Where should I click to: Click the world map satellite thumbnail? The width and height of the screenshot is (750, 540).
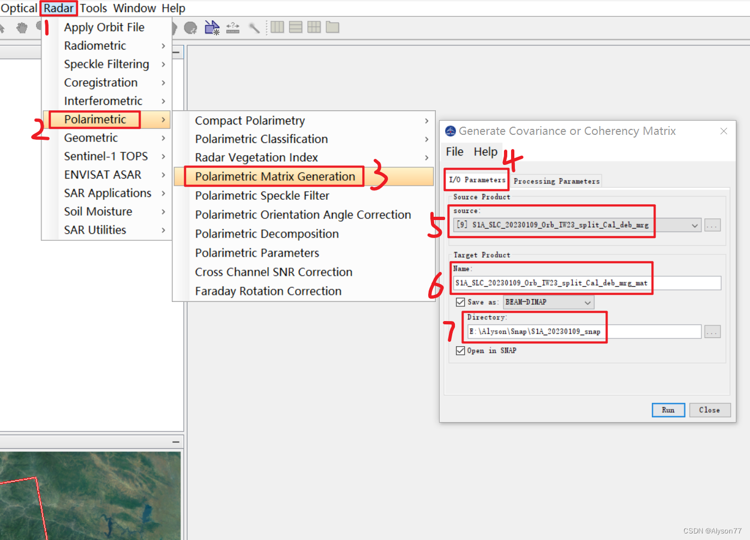click(x=90, y=495)
